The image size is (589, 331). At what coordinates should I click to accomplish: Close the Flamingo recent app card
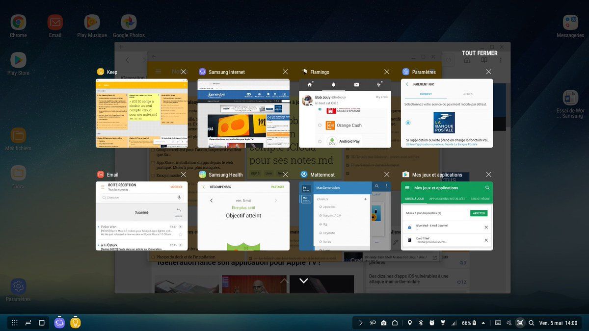click(387, 72)
